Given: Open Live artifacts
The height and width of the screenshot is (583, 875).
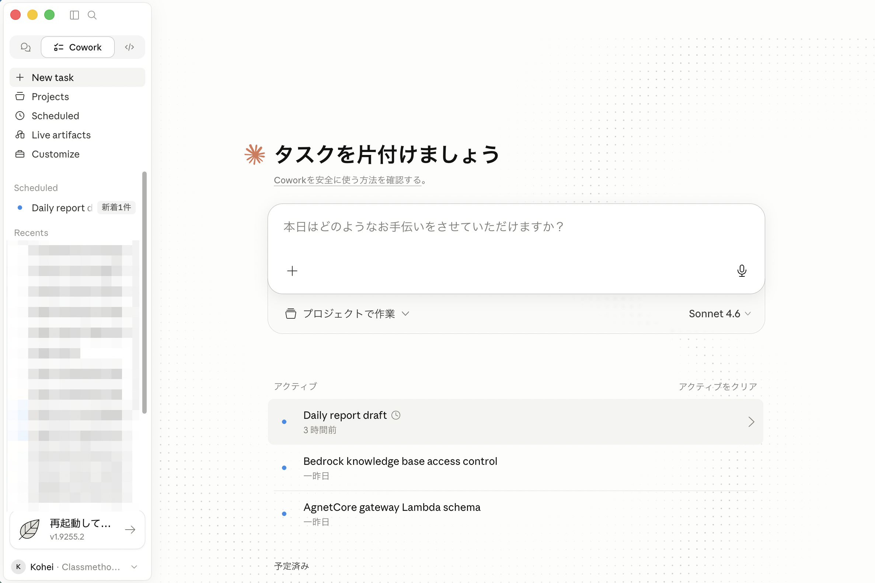Looking at the screenshot, I should tap(77, 135).
